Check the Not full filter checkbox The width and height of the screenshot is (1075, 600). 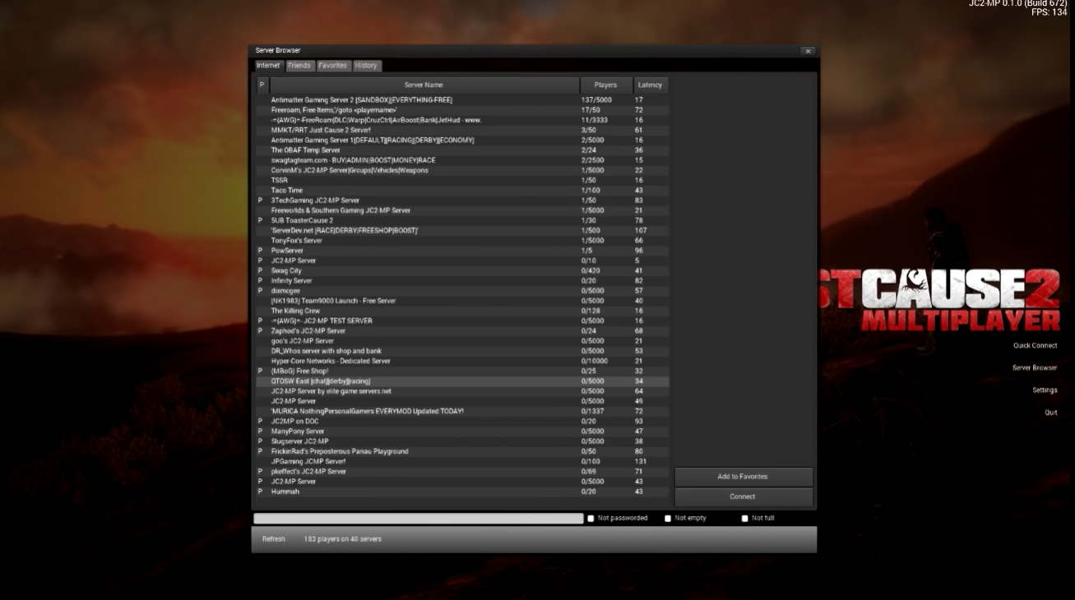click(745, 519)
